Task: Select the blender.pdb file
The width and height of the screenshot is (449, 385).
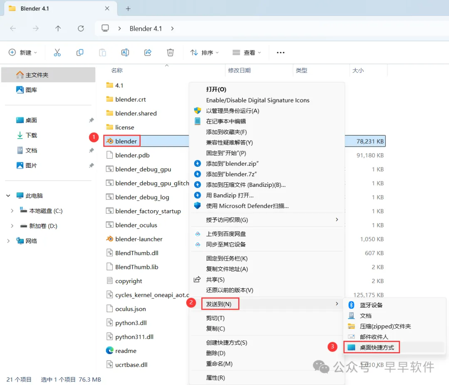Action: 128,155
